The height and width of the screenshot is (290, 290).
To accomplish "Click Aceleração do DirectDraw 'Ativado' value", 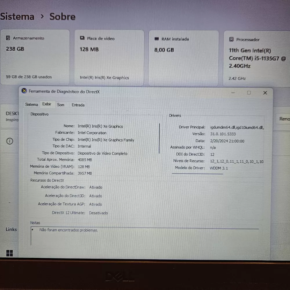I will [x=96, y=187].
